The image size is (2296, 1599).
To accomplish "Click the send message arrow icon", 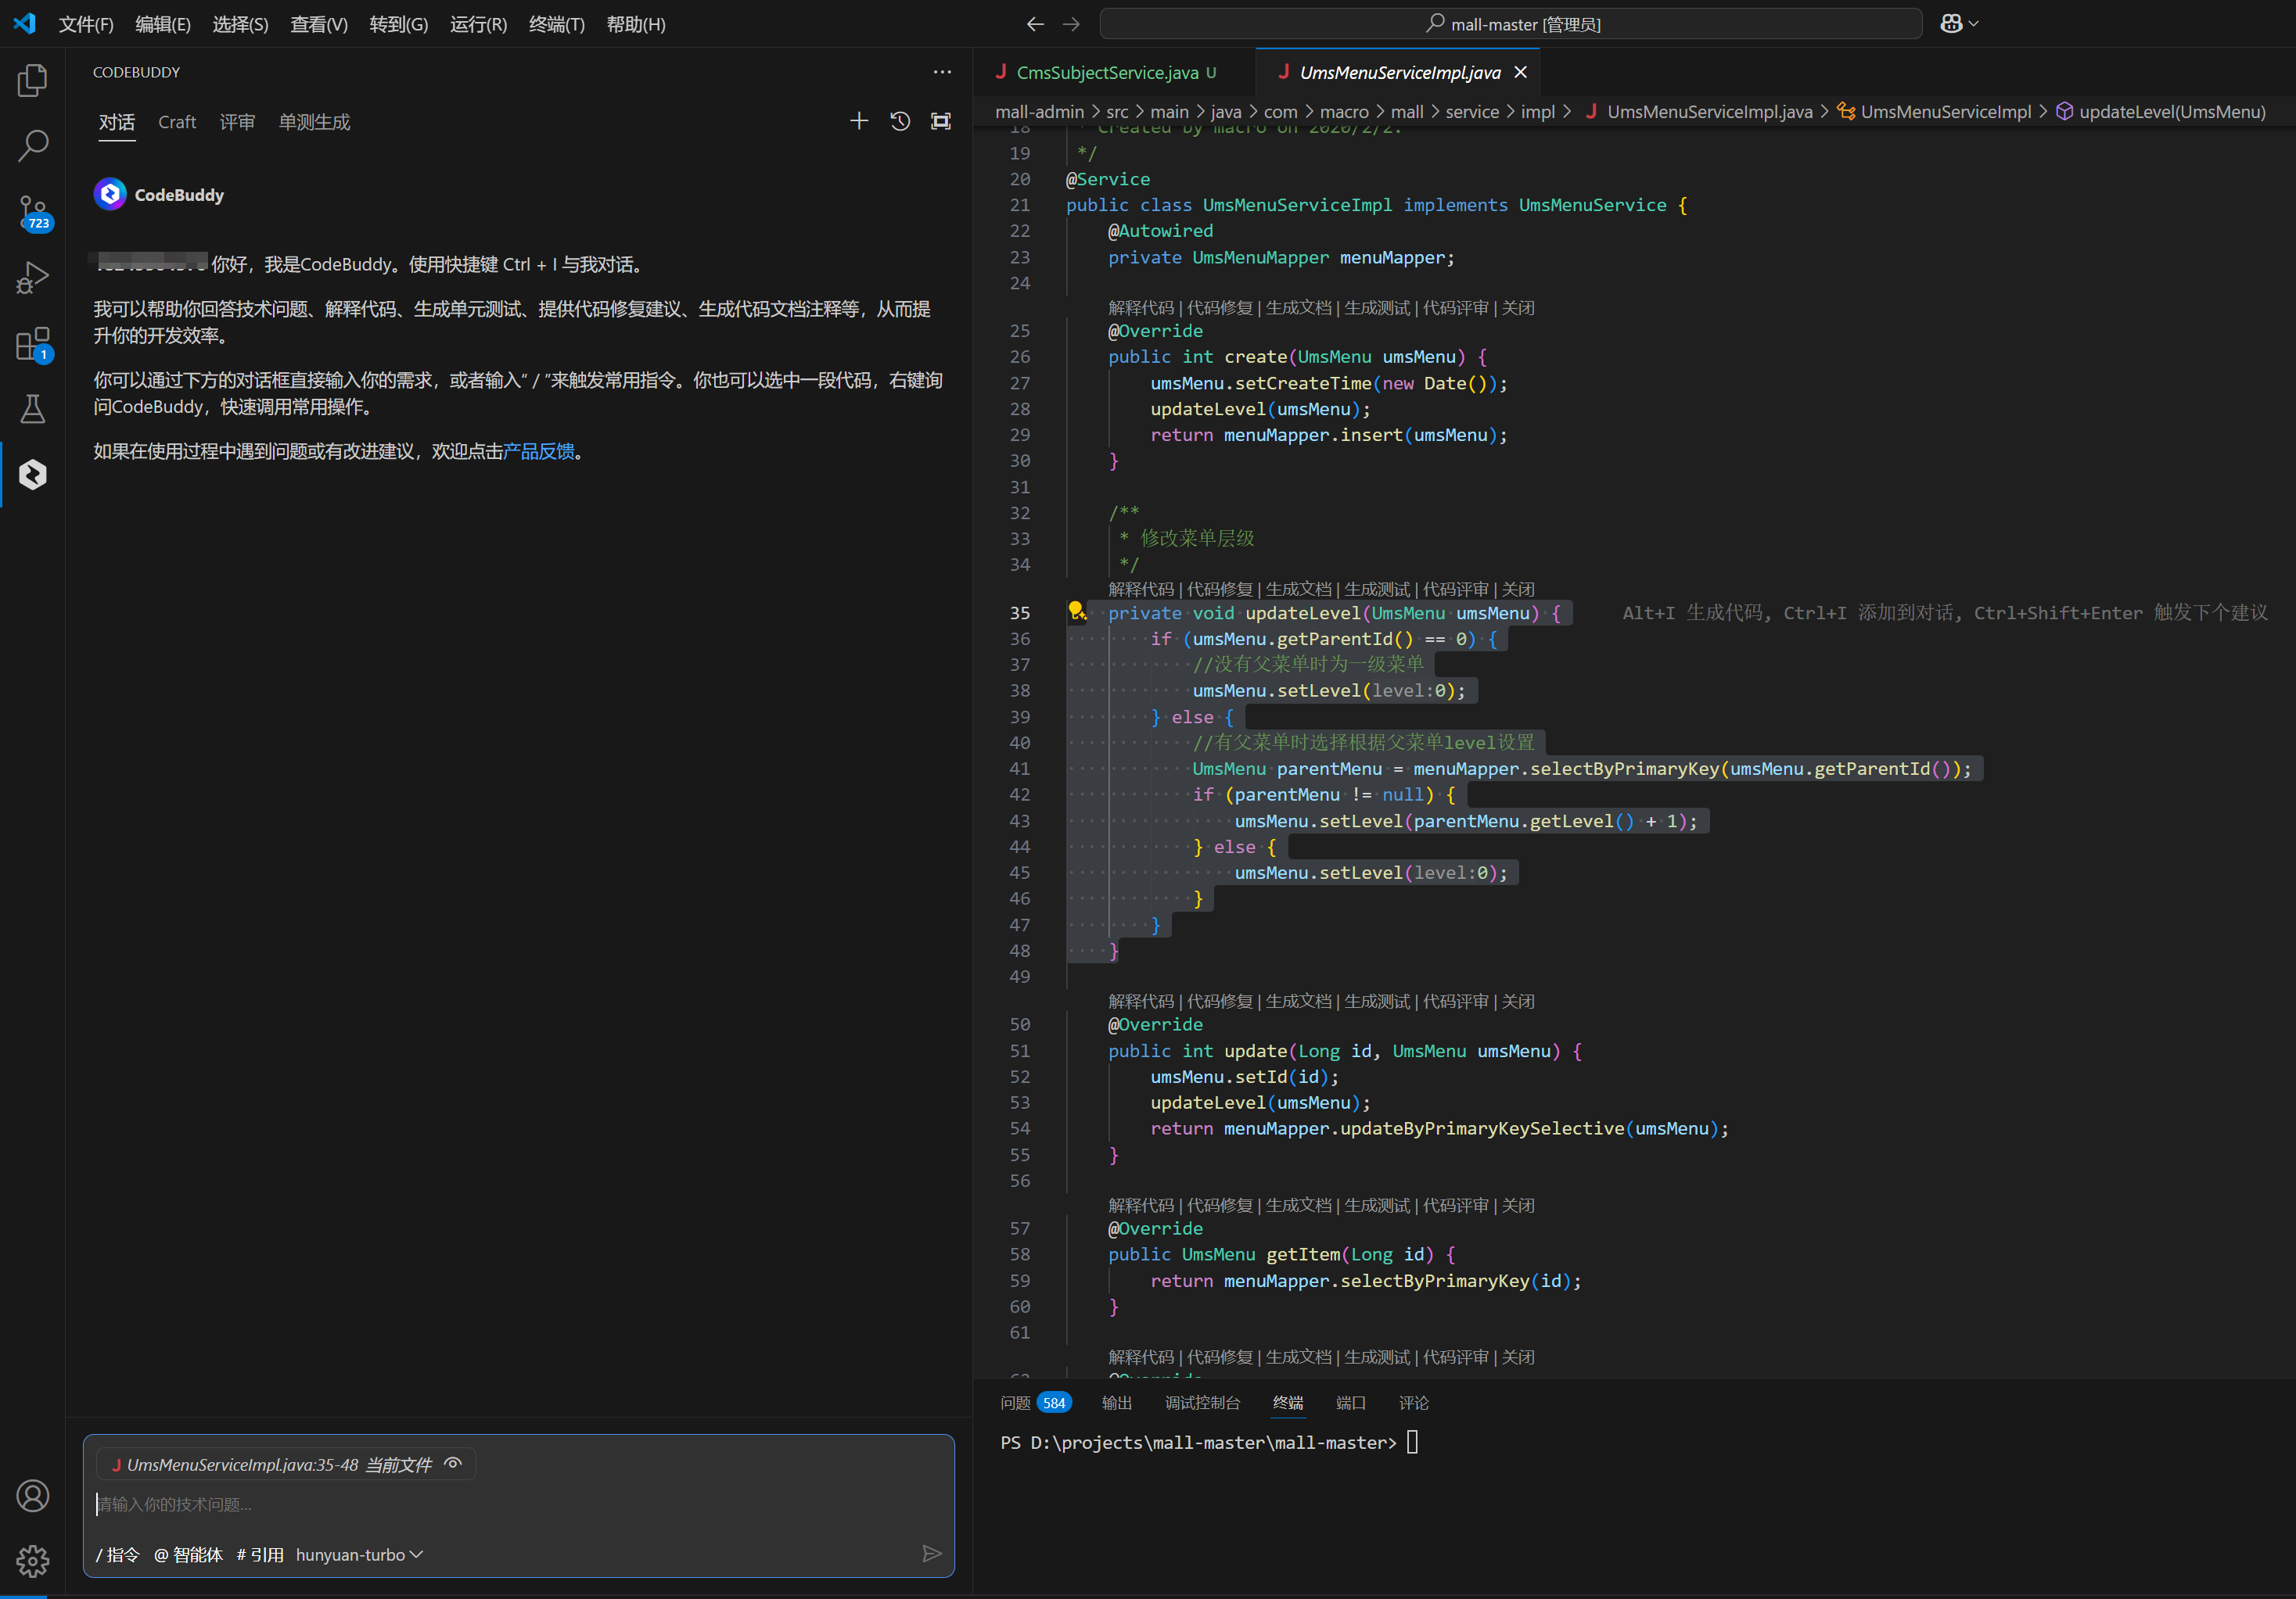I will (931, 1553).
